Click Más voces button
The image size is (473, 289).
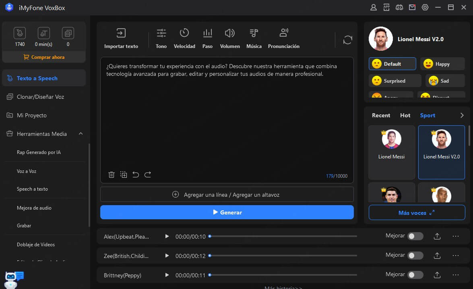tap(417, 212)
